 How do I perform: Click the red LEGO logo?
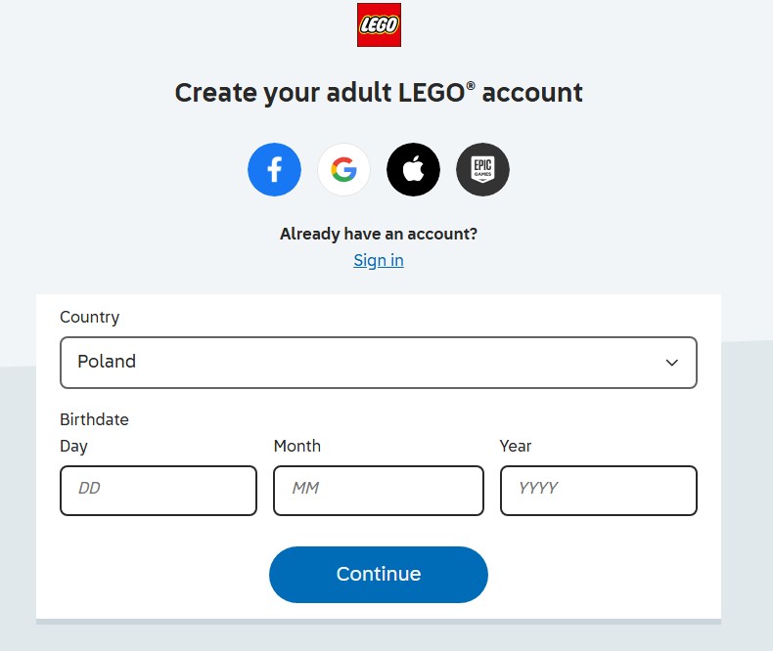(x=379, y=25)
